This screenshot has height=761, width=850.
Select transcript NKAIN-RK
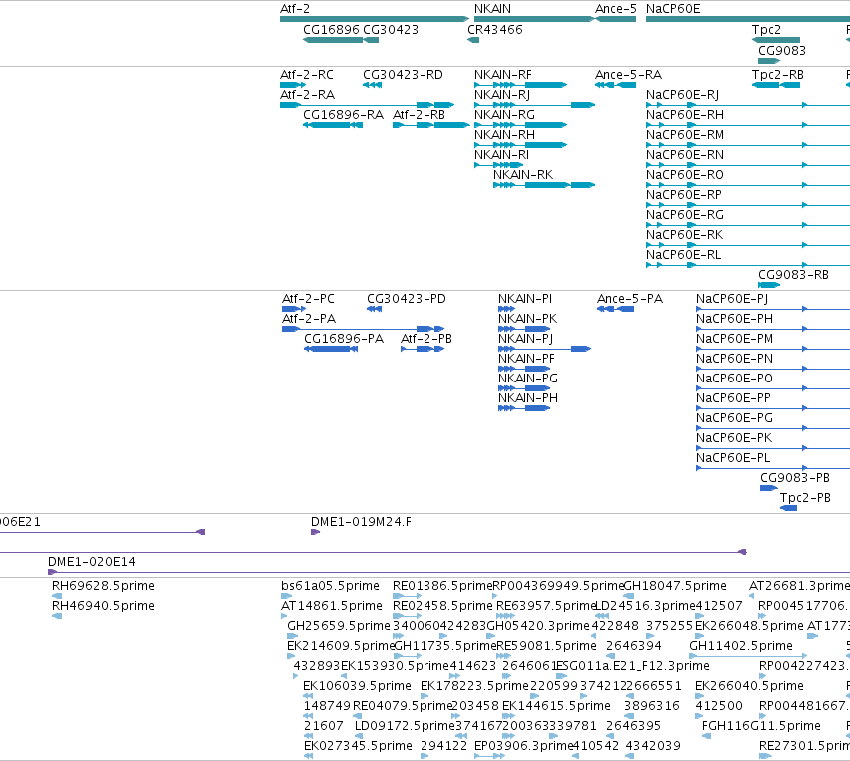(x=544, y=185)
